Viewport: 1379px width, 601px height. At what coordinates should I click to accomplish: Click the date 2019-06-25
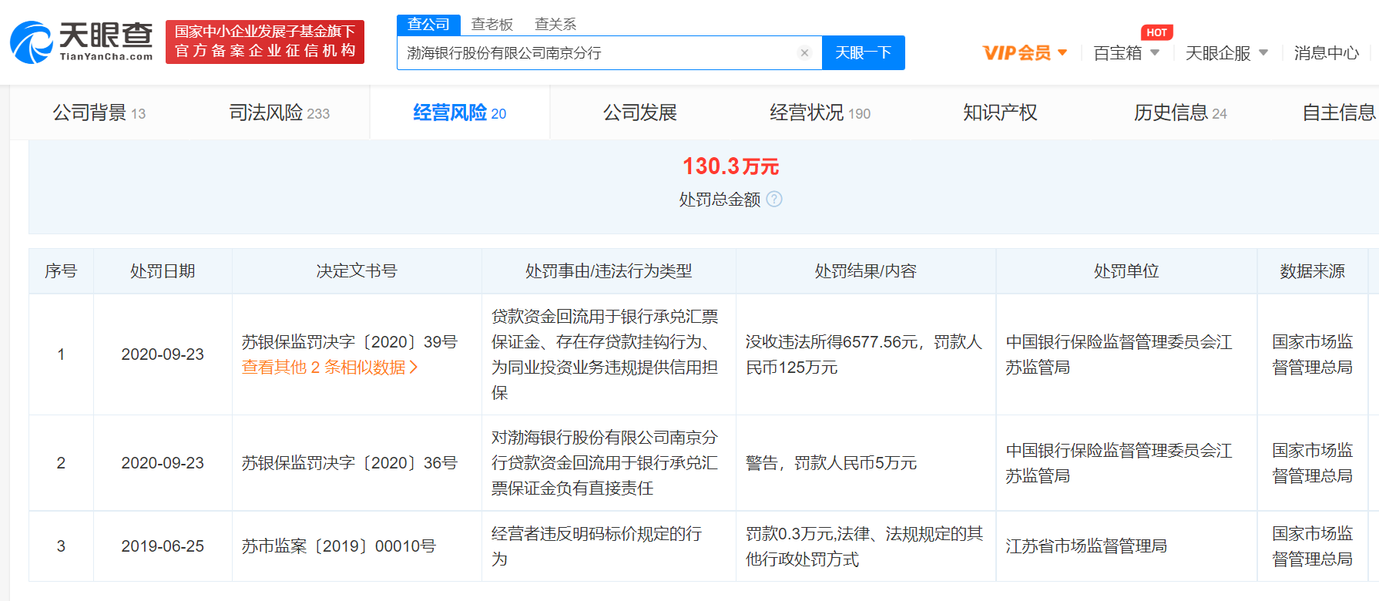coord(163,546)
